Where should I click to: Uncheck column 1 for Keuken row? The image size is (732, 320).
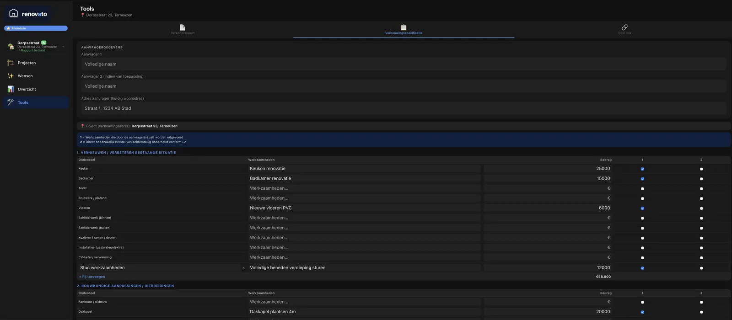click(642, 169)
